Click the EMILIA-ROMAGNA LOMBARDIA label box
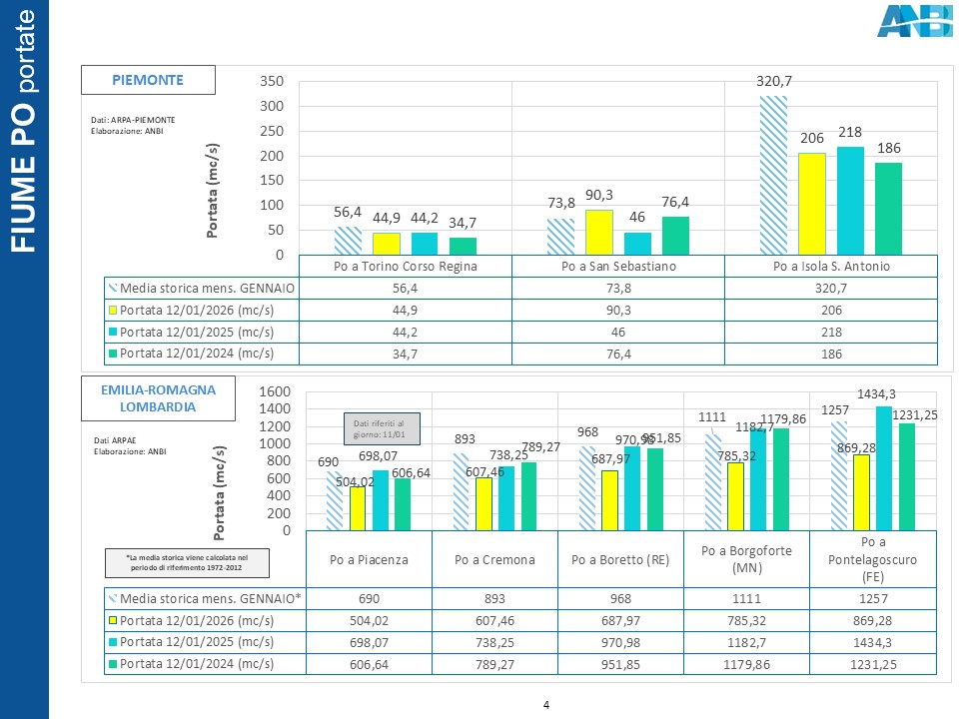 159,398
